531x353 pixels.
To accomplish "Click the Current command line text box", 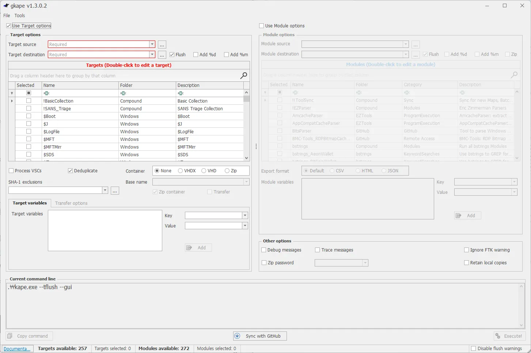I will point(265,306).
